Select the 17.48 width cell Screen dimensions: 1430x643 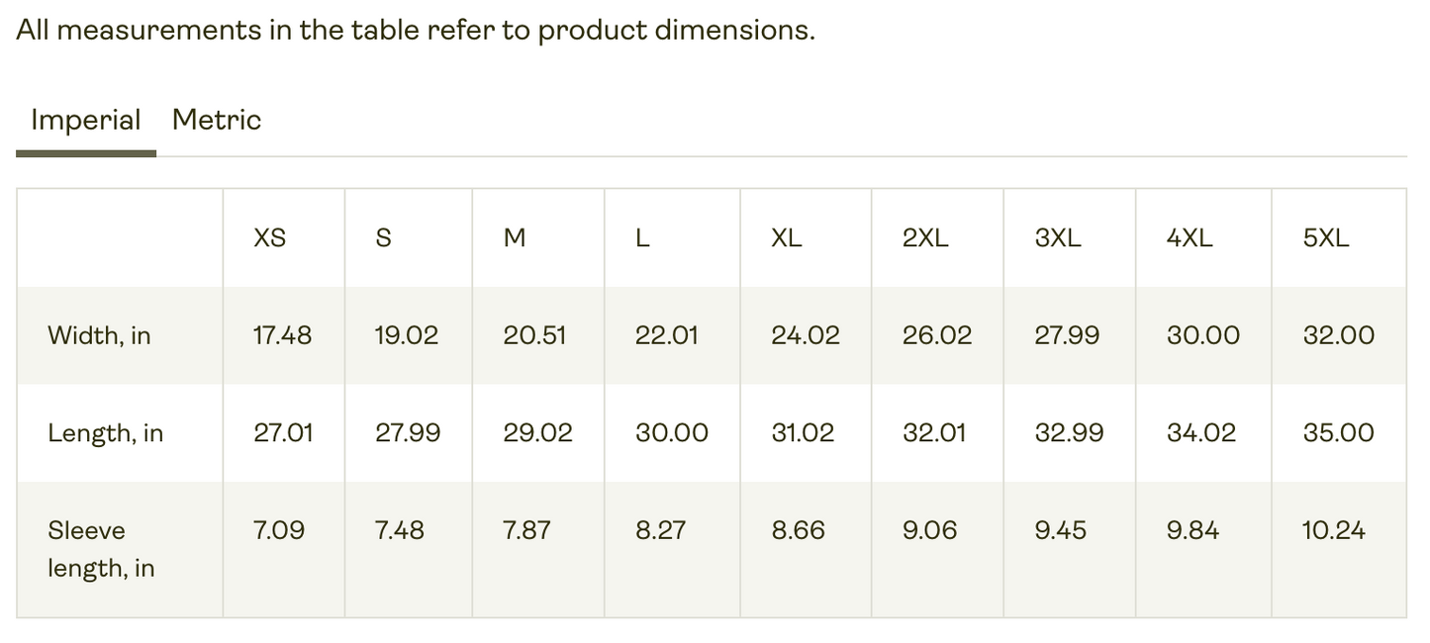click(x=282, y=335)
